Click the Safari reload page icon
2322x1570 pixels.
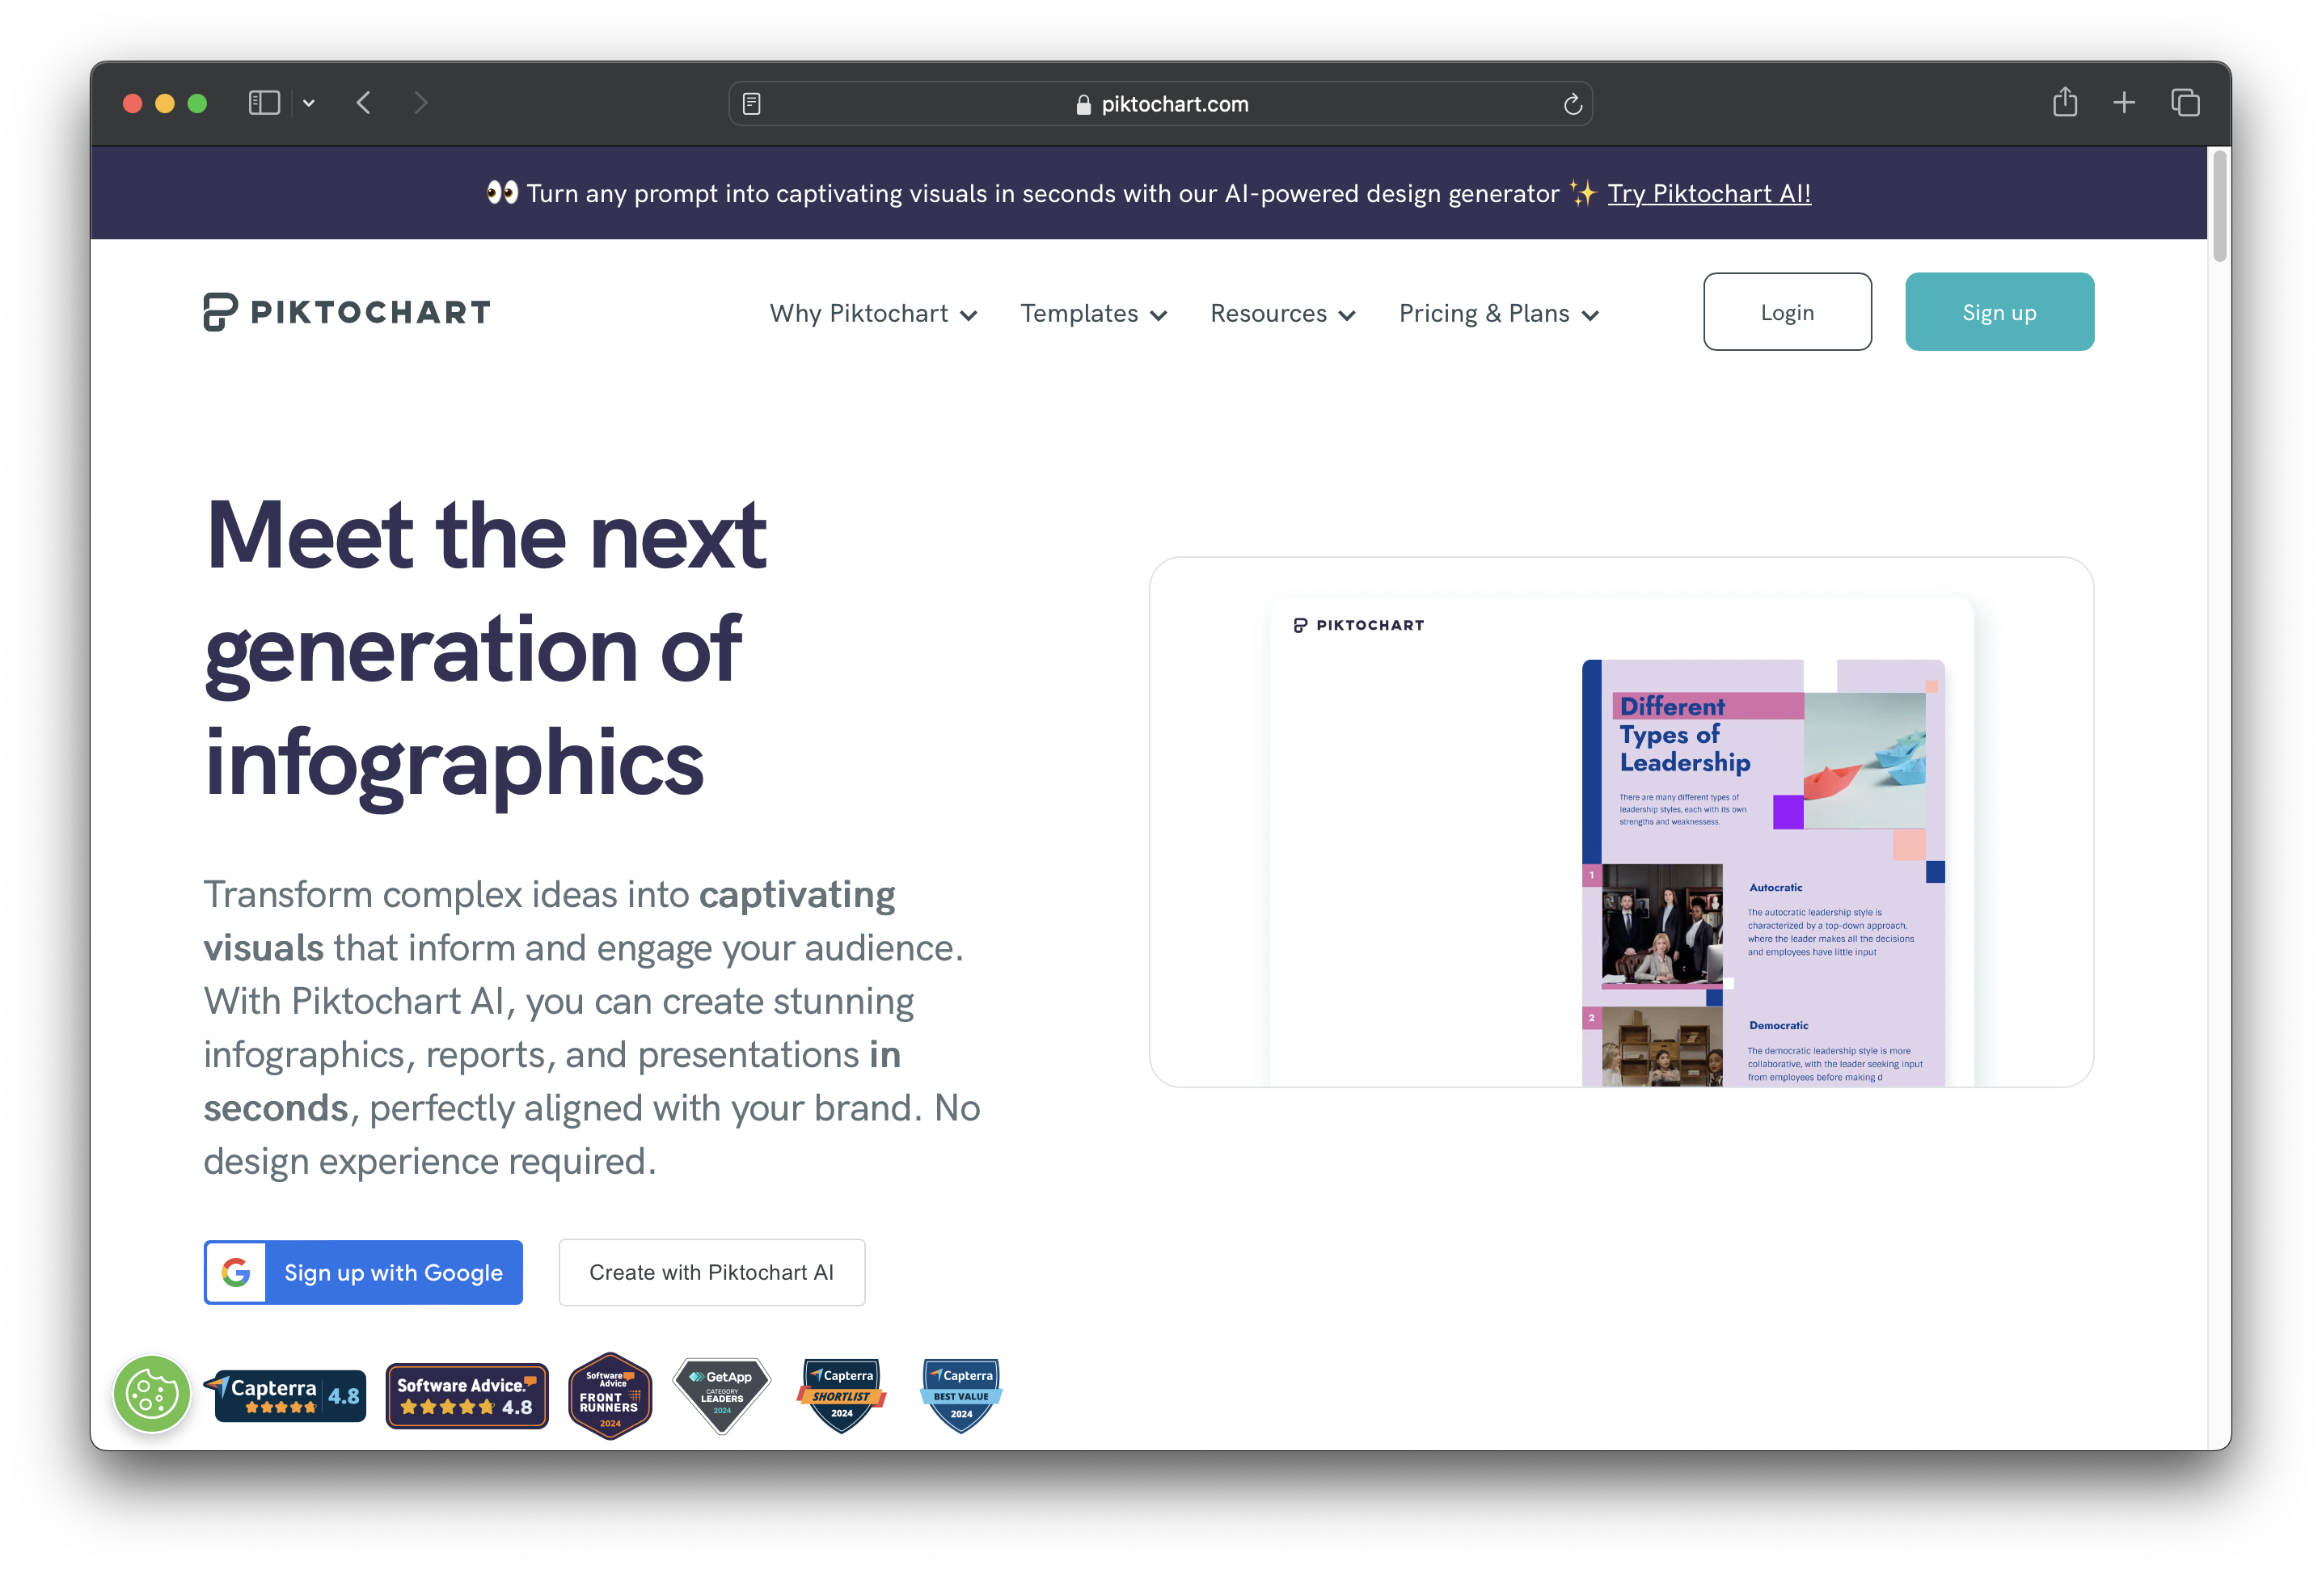1572,104
